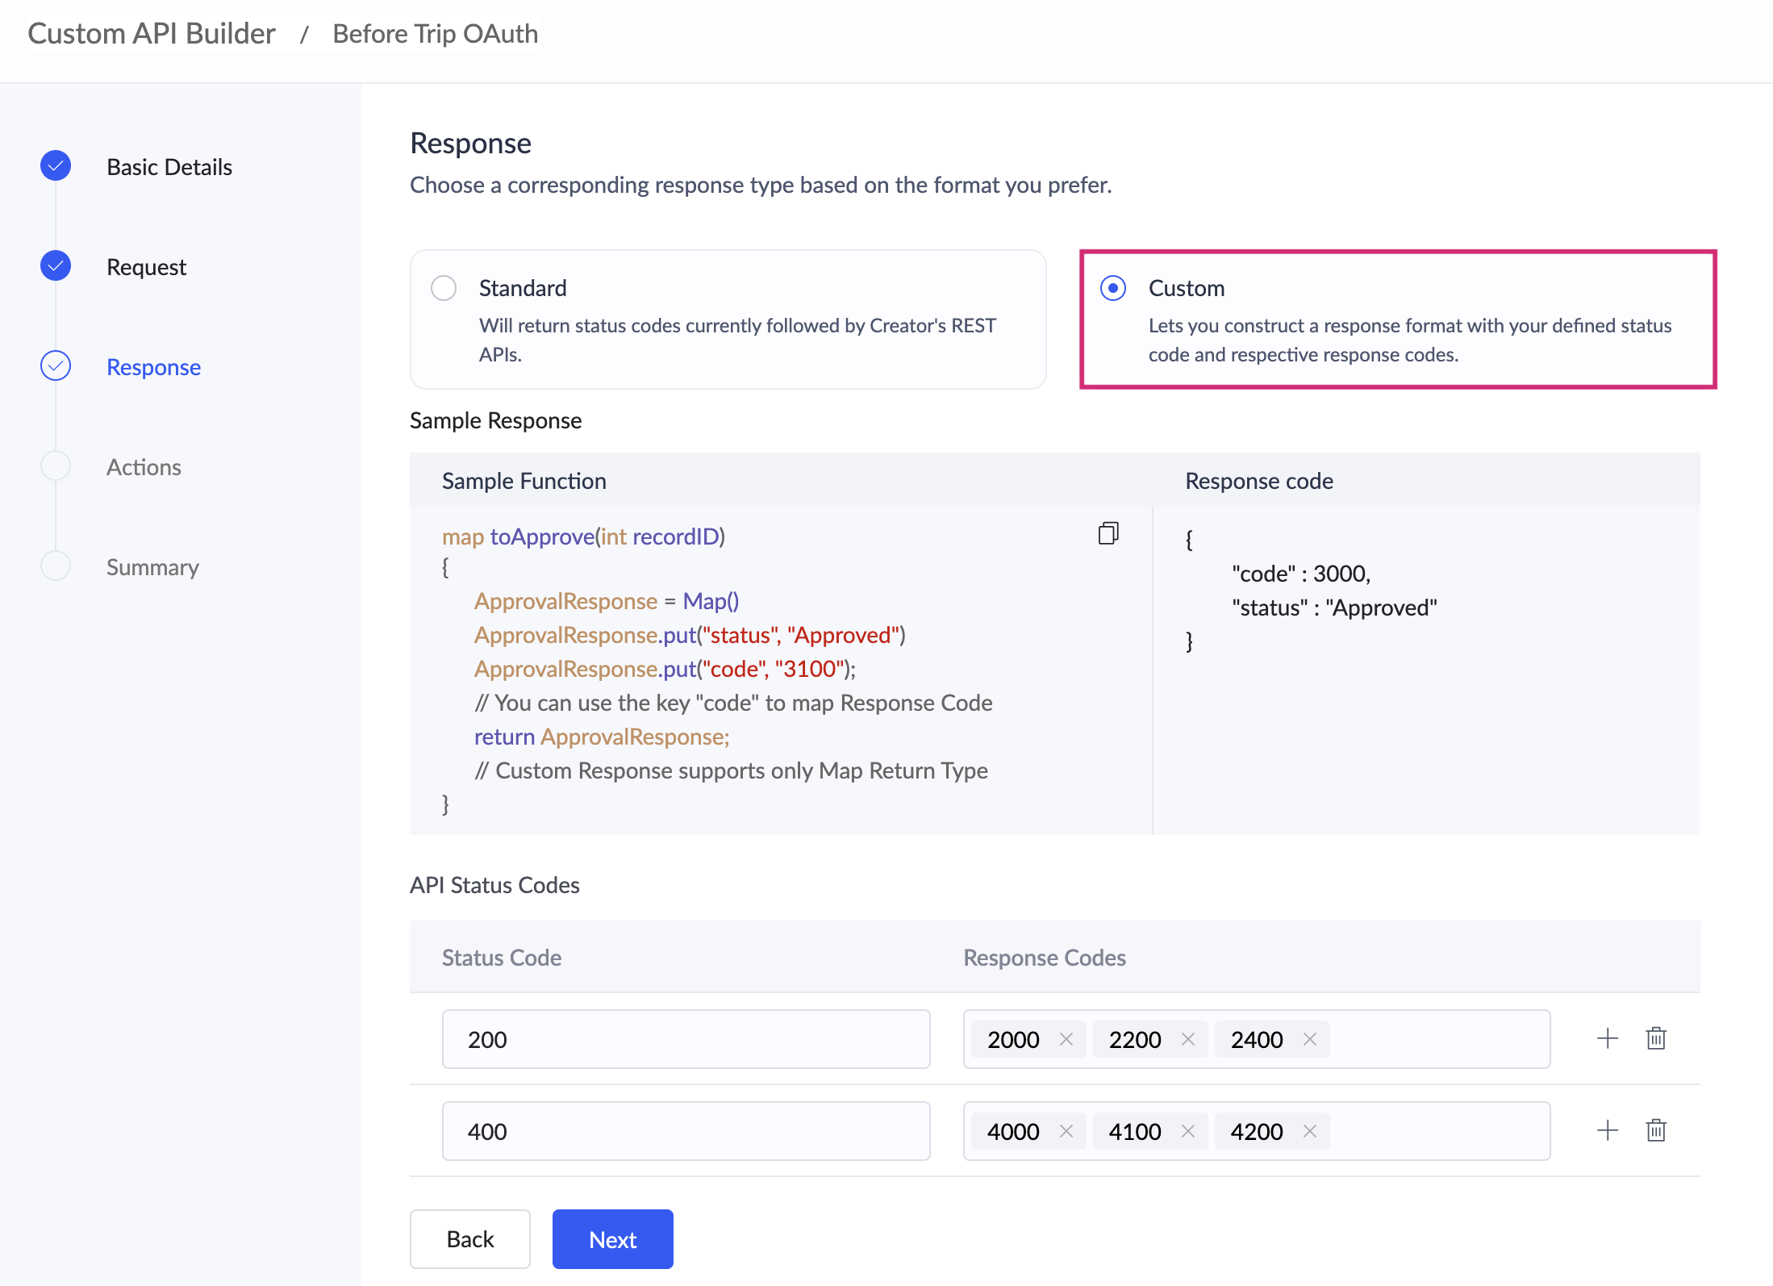This screenshot has width=1773, height=1286.
Task: Select the Custom response radio button
Action: 1113,288
